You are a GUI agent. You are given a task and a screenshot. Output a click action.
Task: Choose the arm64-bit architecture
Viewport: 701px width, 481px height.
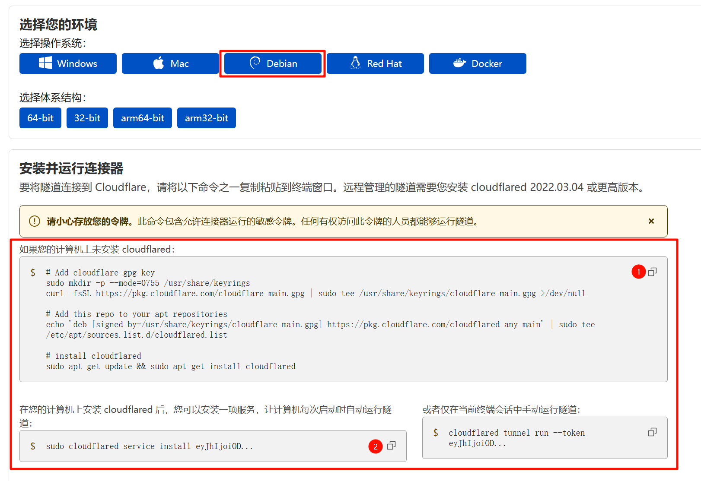(142, 117)
